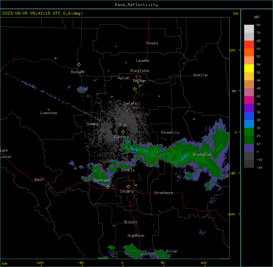Viewport: 273px width, 267px height.
Task: Click the km unit label at top right
Action: point(236,13)
